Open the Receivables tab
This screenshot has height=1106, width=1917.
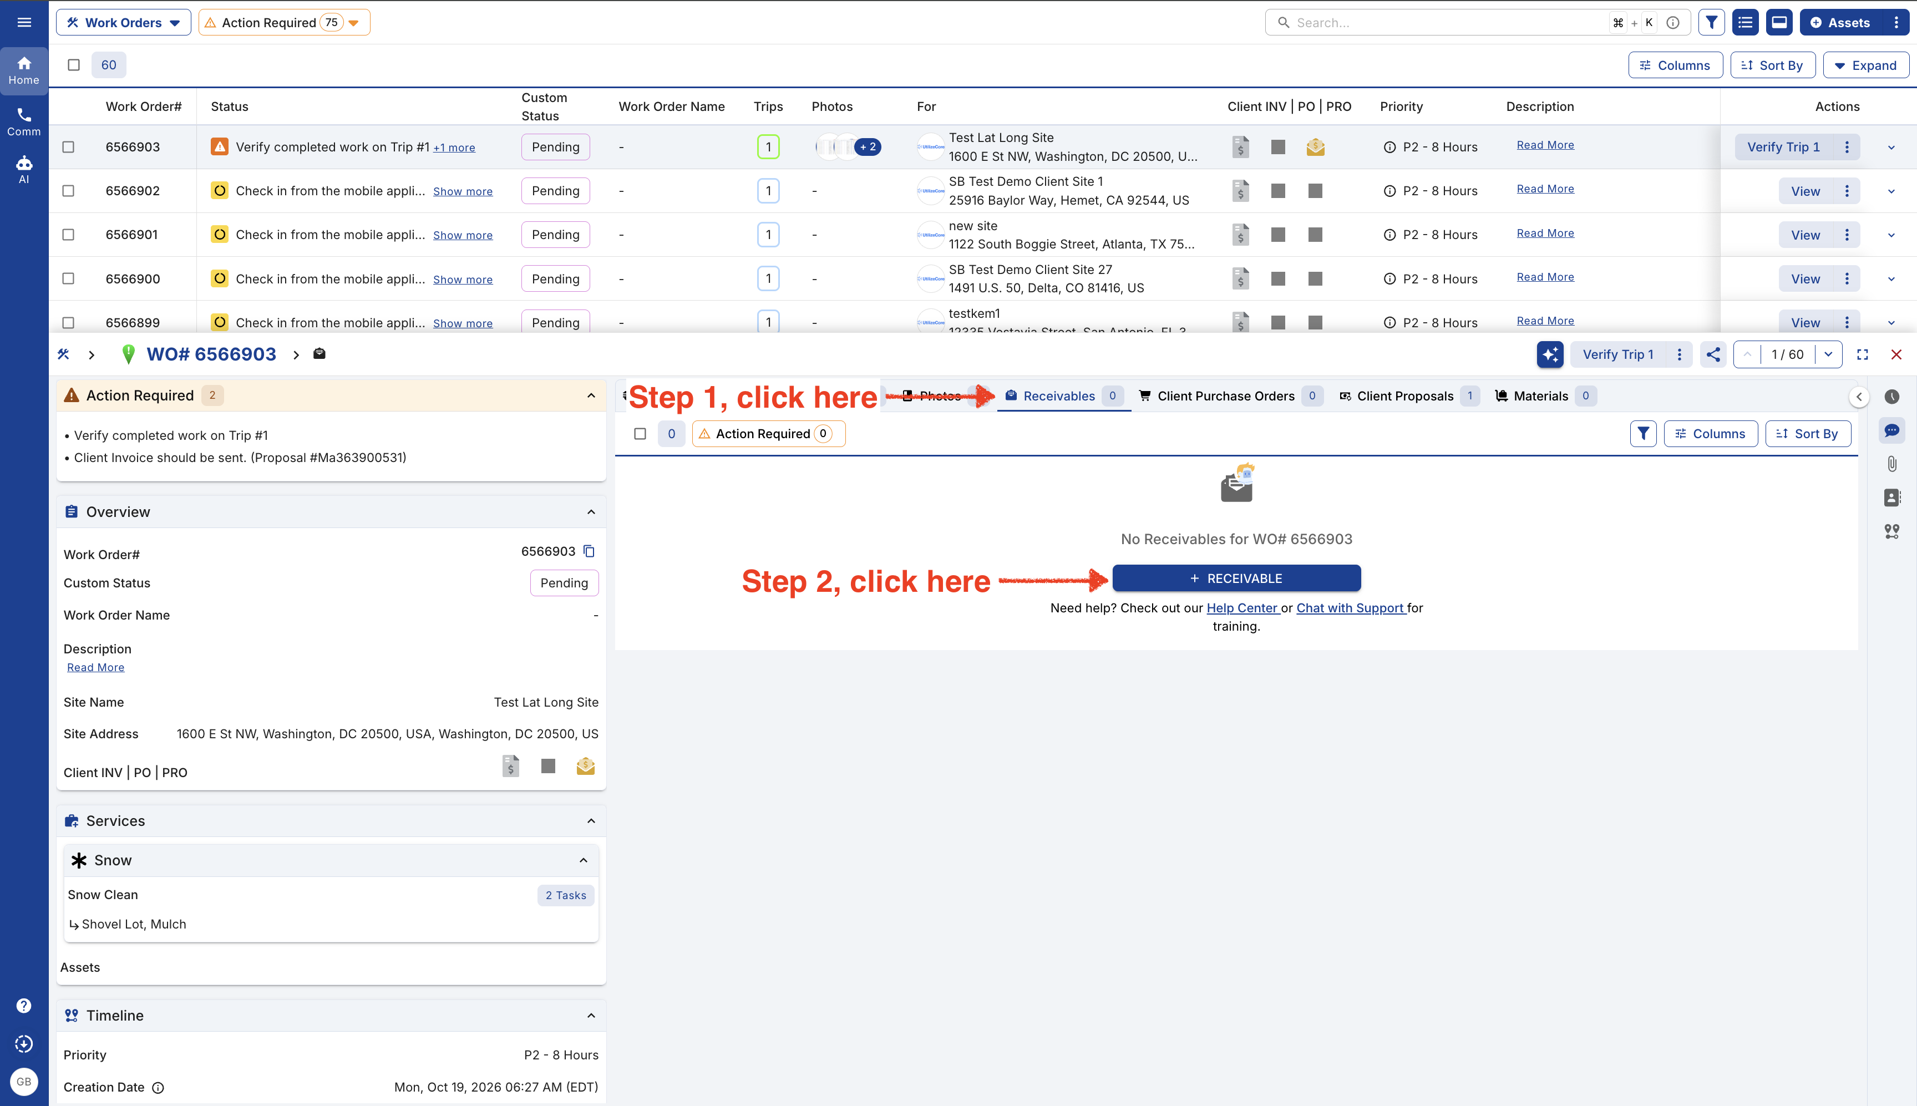(1063, 396)
